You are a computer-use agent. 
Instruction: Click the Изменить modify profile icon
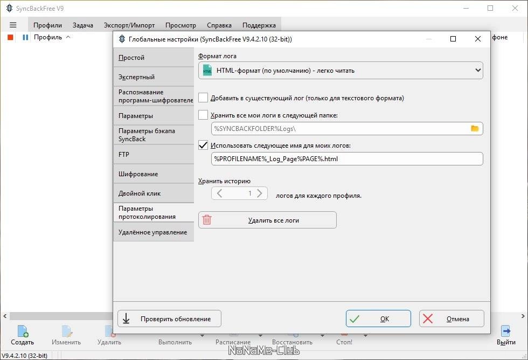[x=66, y=331]
